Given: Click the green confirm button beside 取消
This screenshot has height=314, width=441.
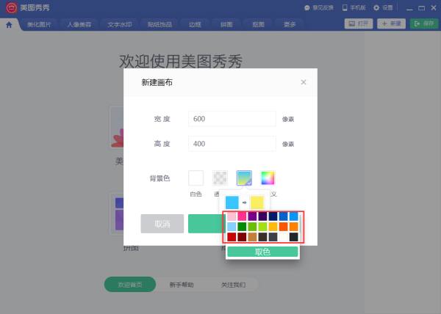Looking at the screenshot, I should click(207, 224).
